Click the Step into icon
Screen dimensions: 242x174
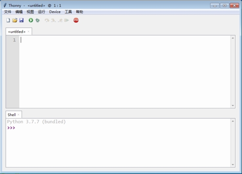[54, 20]
